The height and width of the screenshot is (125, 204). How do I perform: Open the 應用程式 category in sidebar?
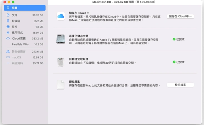point(25,33)
